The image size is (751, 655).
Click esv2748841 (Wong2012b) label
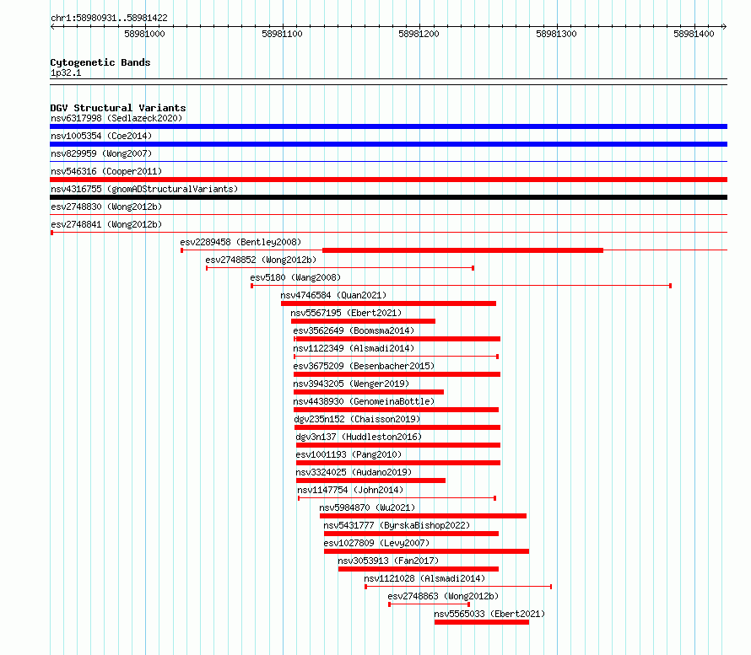[x=106, y=224]
